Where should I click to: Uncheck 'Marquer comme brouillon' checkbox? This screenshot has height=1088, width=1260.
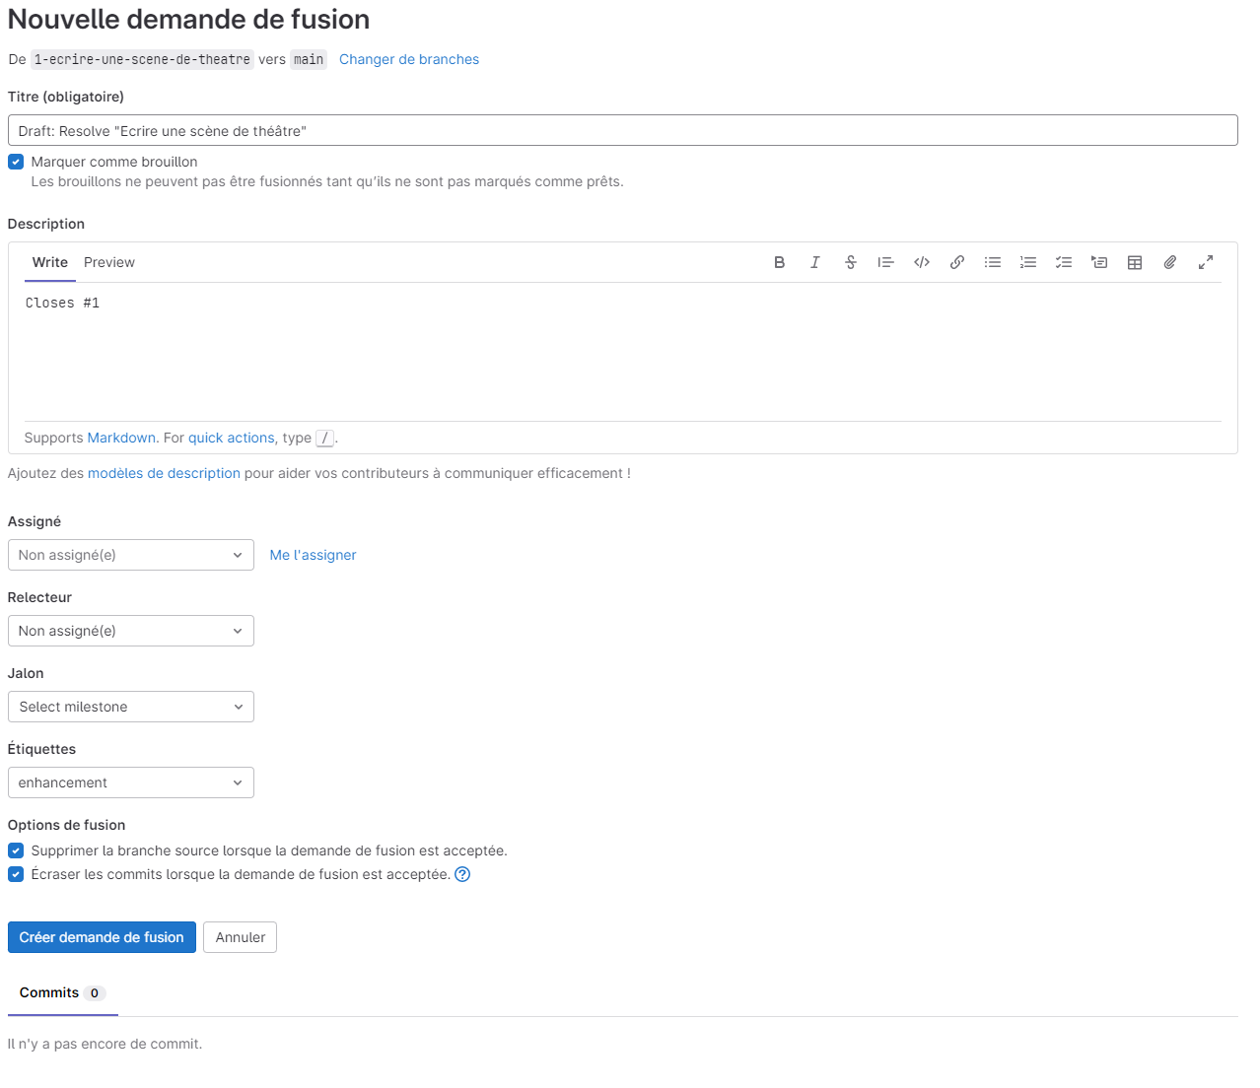click(16, 162)
